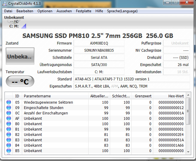The image size is (196, 161).
Task: Click the Aktueller... column header
Action: (x=99, y=96)
